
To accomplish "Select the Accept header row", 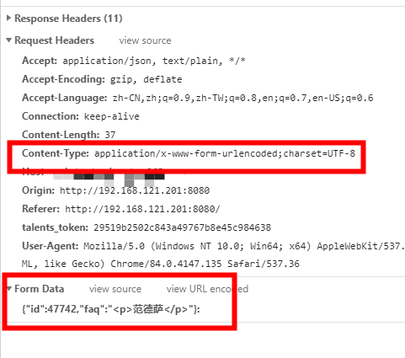I will coord(134,61).
